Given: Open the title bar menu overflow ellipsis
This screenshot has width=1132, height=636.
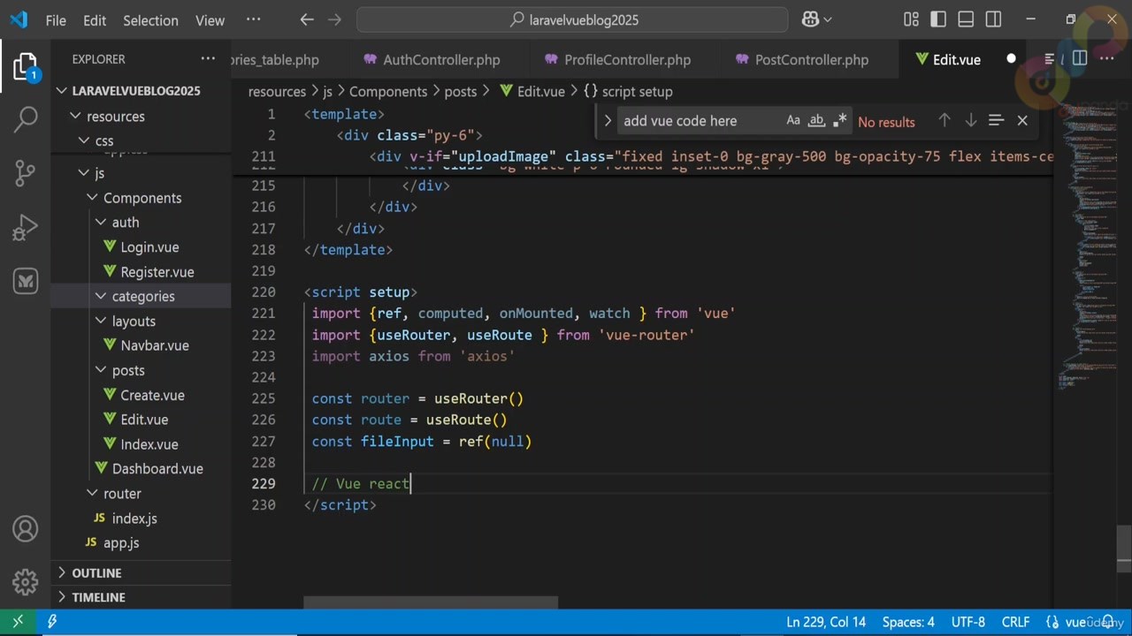Looking at the screenshot, I should pos(253,19).
